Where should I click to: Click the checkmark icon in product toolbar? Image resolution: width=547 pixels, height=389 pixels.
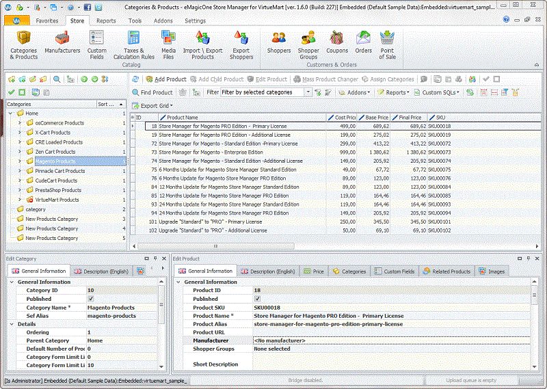(x=486, y=79)
